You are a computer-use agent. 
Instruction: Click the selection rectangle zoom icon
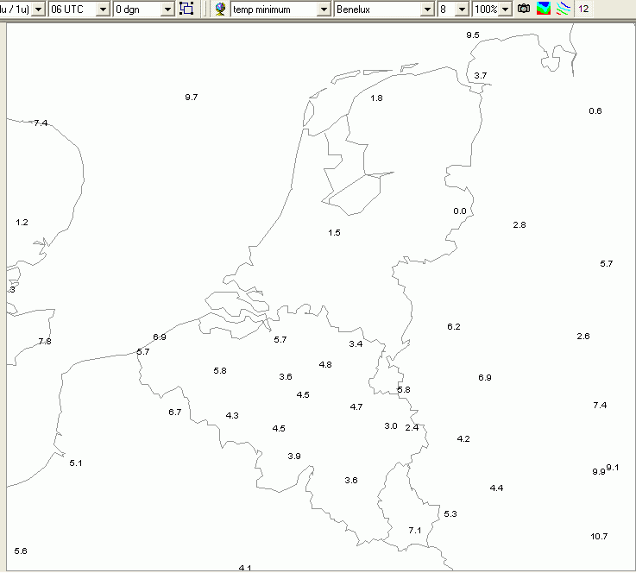click(186, 9)
